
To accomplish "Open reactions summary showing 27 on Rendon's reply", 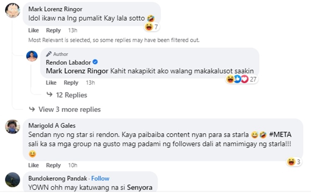I will click(x=242, y=79).
